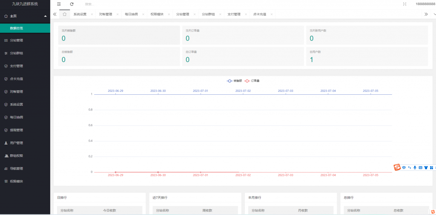
Task: Click the red data point at 2023-06-29
Action: click(x=115, y=172)
